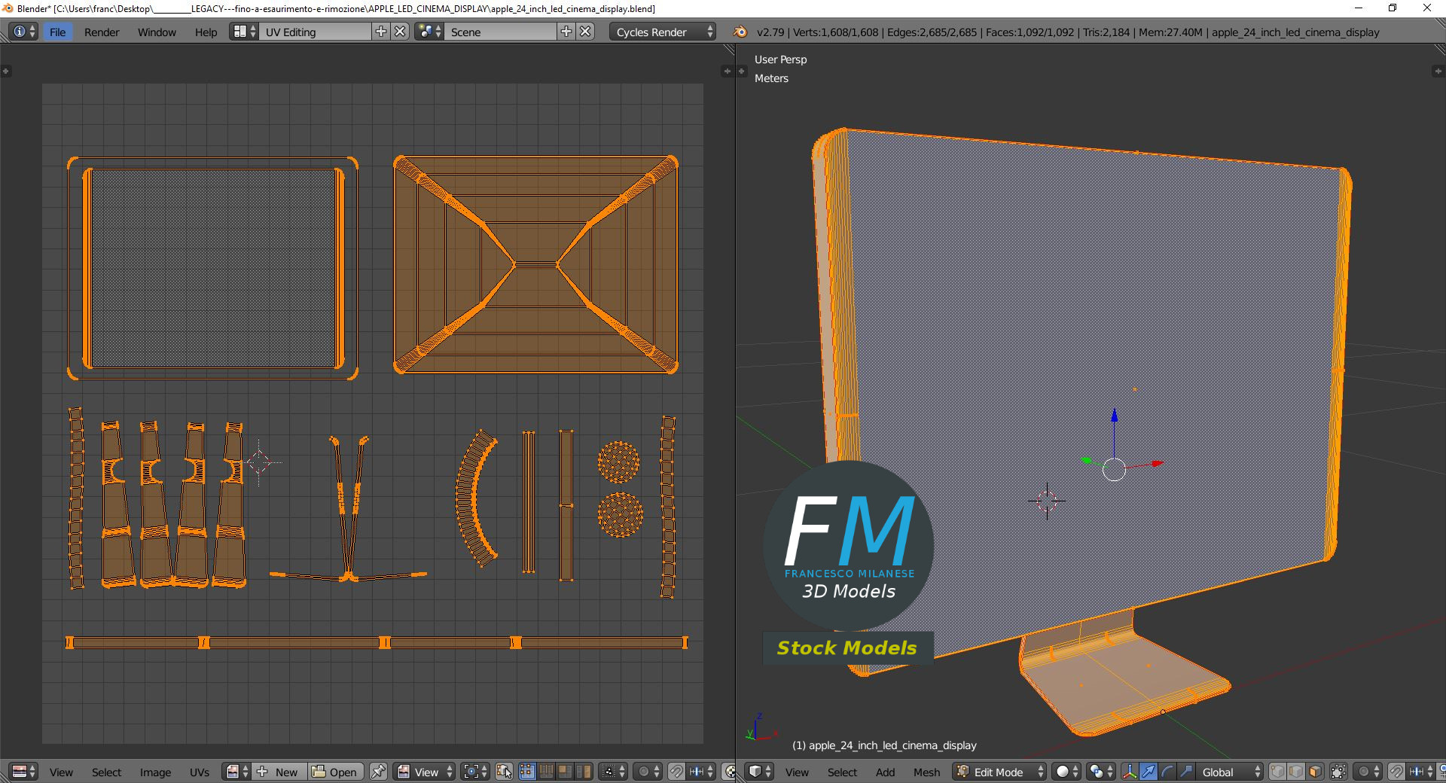Toggle limit selection to visible

click(x=1338, y=772)
